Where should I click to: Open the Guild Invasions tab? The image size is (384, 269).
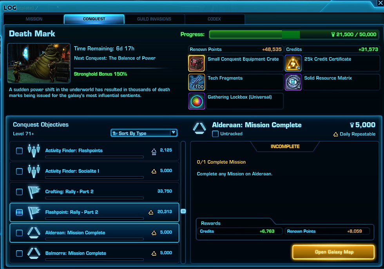point(154,19)
